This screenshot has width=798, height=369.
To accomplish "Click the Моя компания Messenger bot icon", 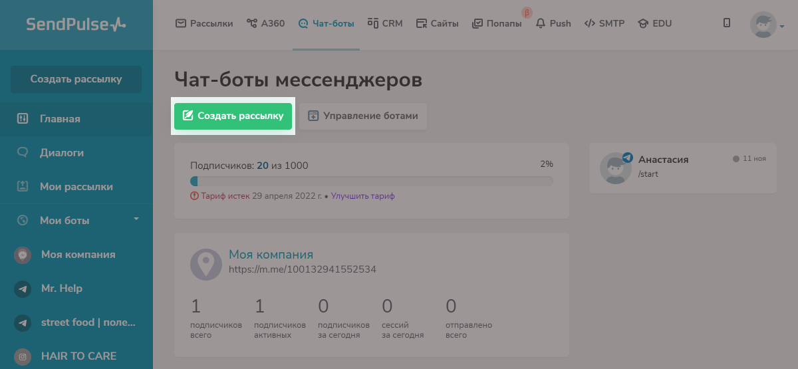I will click(x=23, y=255).
